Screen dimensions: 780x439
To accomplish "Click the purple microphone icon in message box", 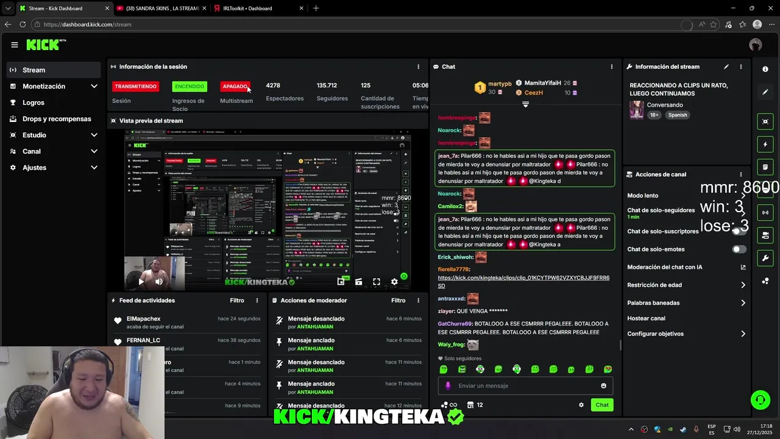I will click(448, 386).
